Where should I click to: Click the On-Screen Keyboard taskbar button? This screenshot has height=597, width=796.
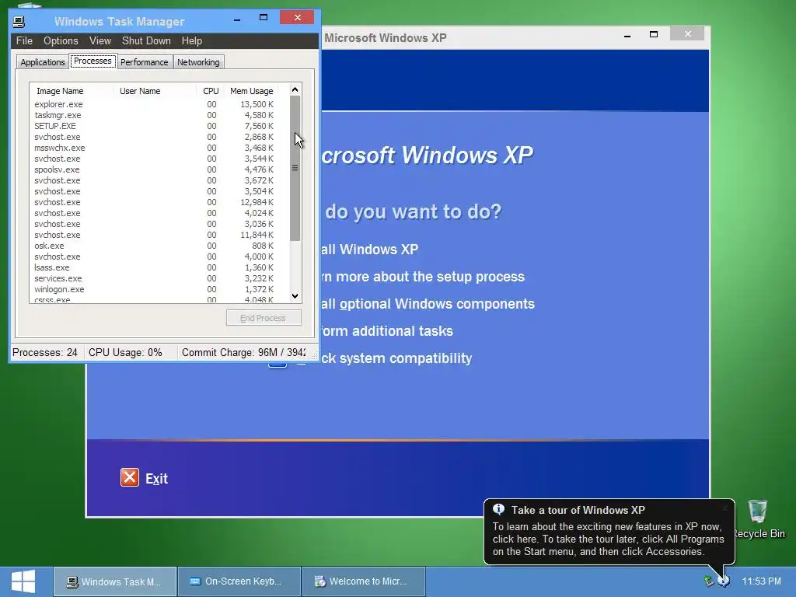(x=239, y=581)
